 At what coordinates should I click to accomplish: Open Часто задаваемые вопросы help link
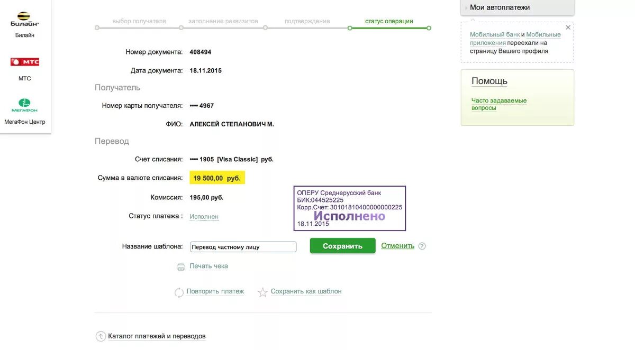pyautogui.click(x=498, y=104)
